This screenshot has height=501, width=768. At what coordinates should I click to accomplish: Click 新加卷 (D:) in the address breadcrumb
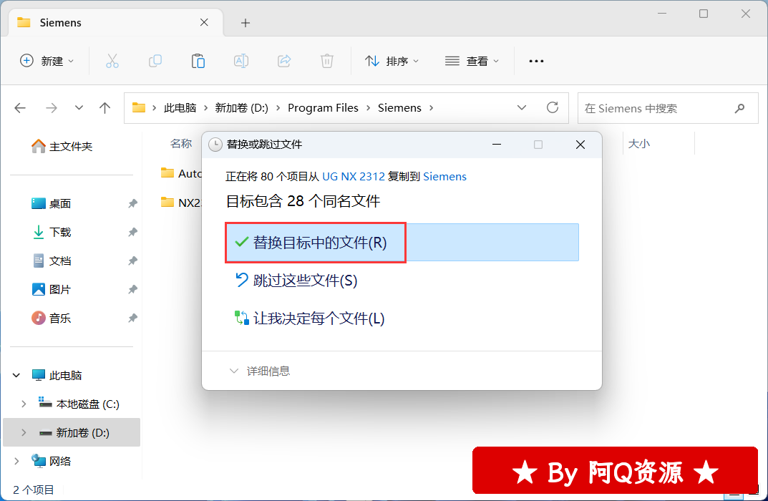pos(241,108)
